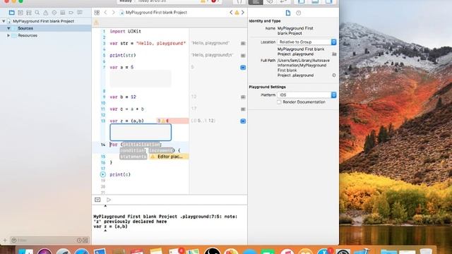Jump to previous issue arrow

pos(231,13)
